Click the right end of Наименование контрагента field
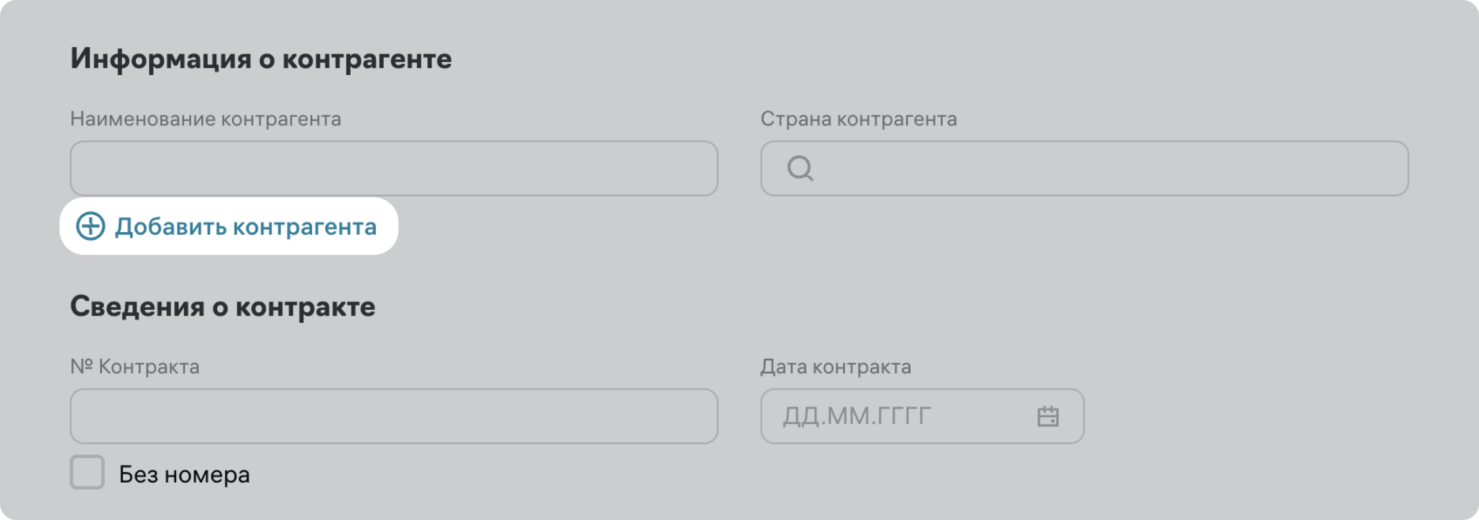 tap(683, 169)
